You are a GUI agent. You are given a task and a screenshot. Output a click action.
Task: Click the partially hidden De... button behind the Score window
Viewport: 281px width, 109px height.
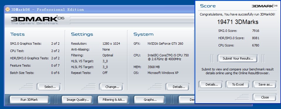coord(187,100)
